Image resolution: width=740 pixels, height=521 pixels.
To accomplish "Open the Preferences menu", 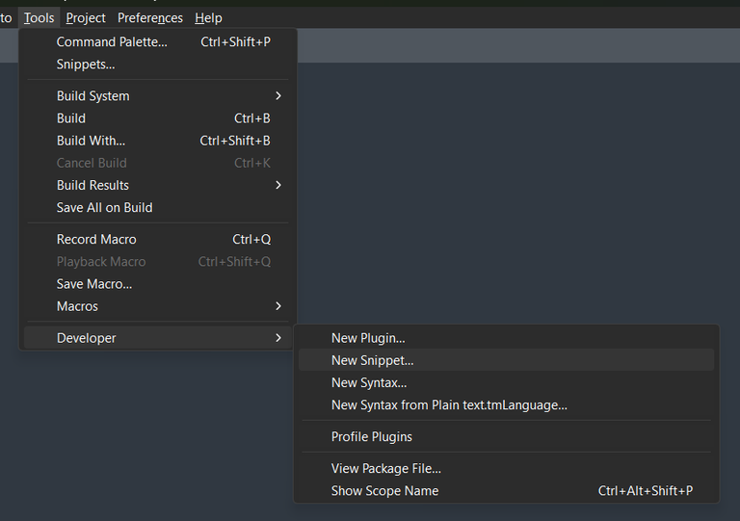I will tap(150, 17).
